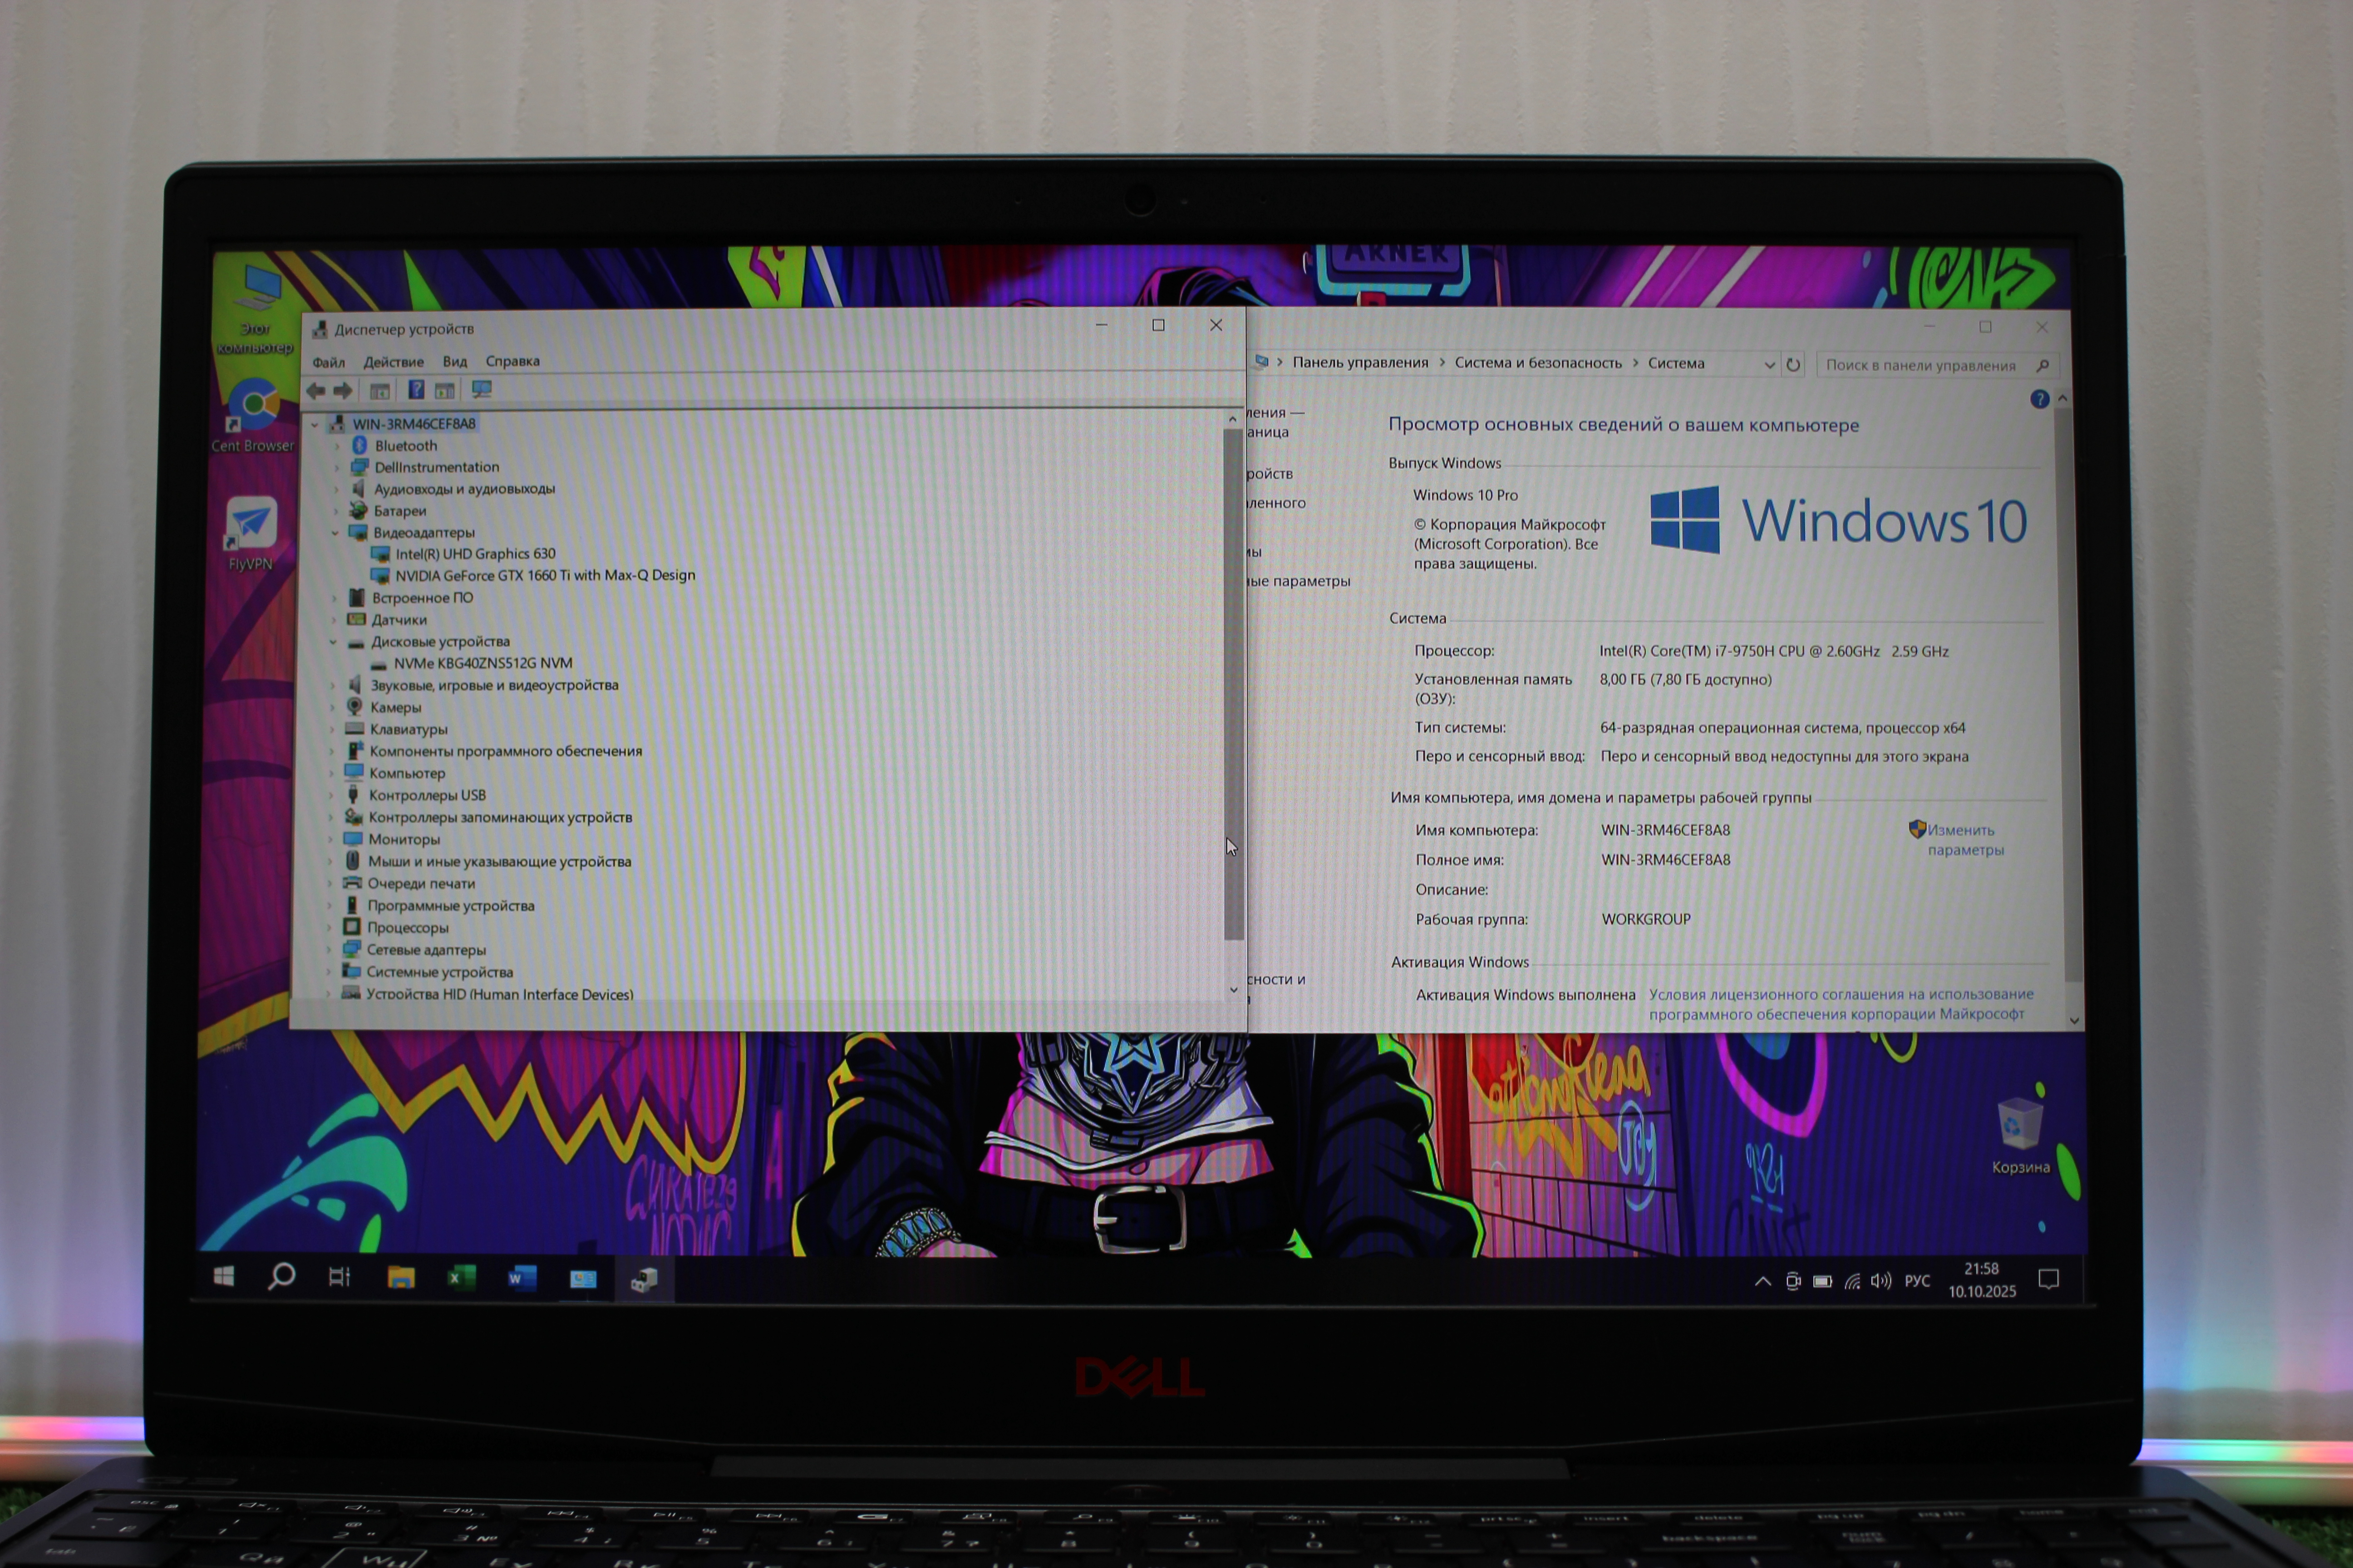
Task: Expand the Процессоры category
Action: click(330, 928)
